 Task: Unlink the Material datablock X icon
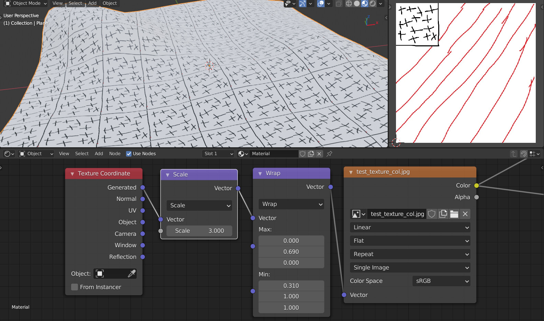coord(319,153)
